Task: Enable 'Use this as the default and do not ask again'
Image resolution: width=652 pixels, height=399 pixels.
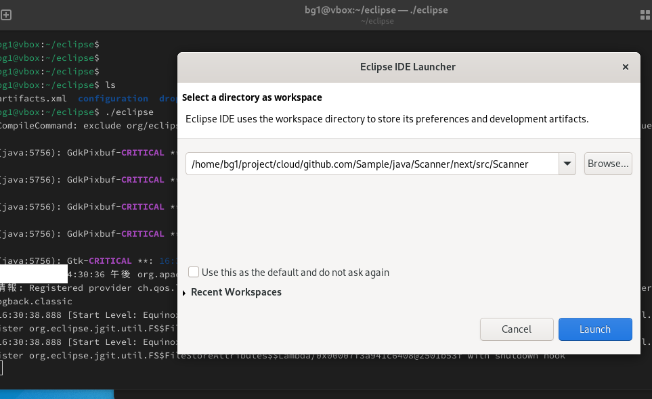Action: pos(194,272)
